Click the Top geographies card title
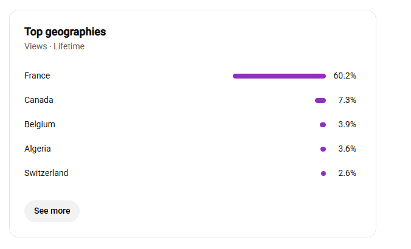Screen dimensions: 411x249 coord(65,32)
